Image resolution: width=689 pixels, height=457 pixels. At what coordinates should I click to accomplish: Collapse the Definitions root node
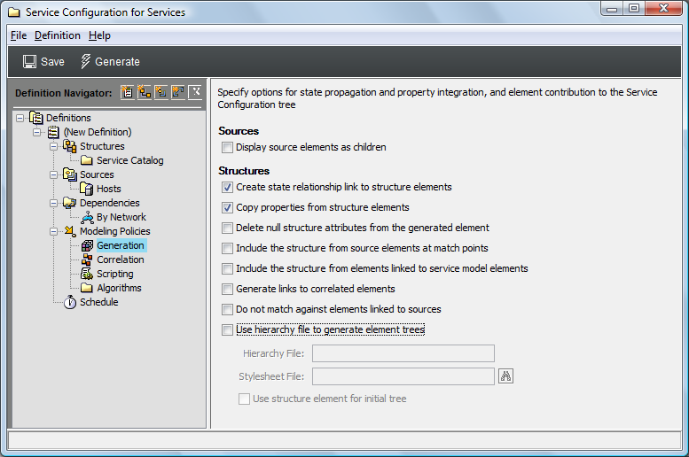coord(20,118)
